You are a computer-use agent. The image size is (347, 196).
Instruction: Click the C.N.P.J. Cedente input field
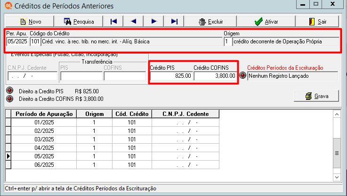pyautogui.click(x=32, y=76)
